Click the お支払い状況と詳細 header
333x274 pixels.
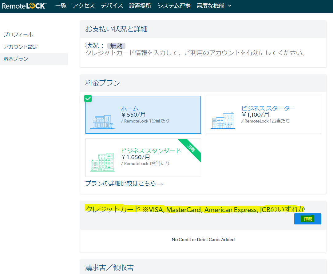[116, 29]
